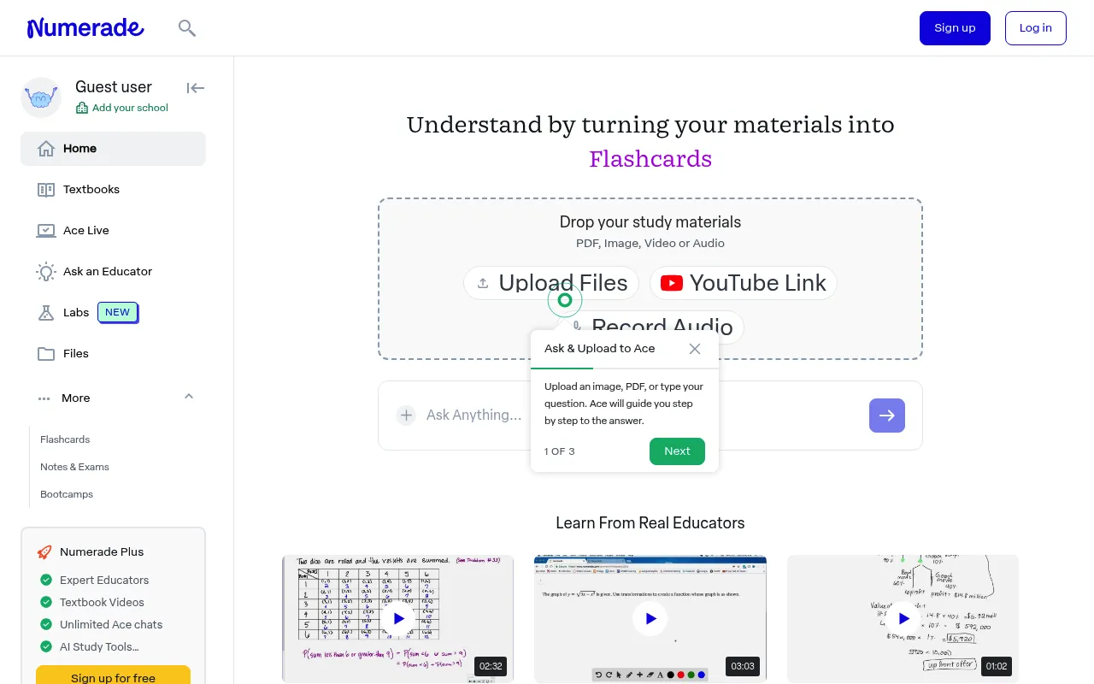The width and height of the screenshot is (1094, 684).
Task: Click Upload Files button
Action: pos(551,283)
